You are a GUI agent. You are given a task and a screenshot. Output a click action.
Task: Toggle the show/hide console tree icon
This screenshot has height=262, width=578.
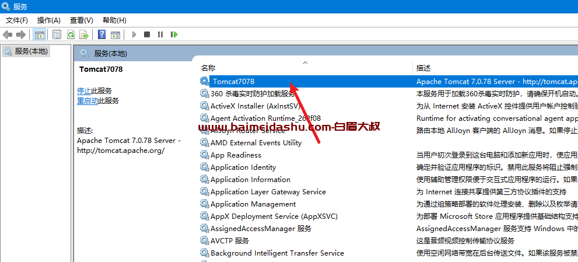[x=39, y=34]
